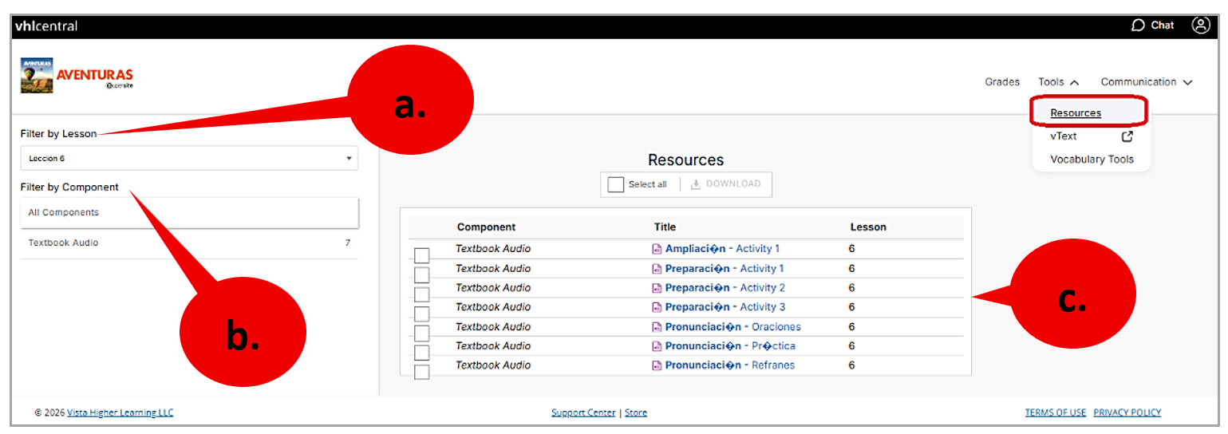Open Ampliación - Activity 1 link
Image resolution: width=1228 pixels, height=434 pixels.
coord(722,249)
